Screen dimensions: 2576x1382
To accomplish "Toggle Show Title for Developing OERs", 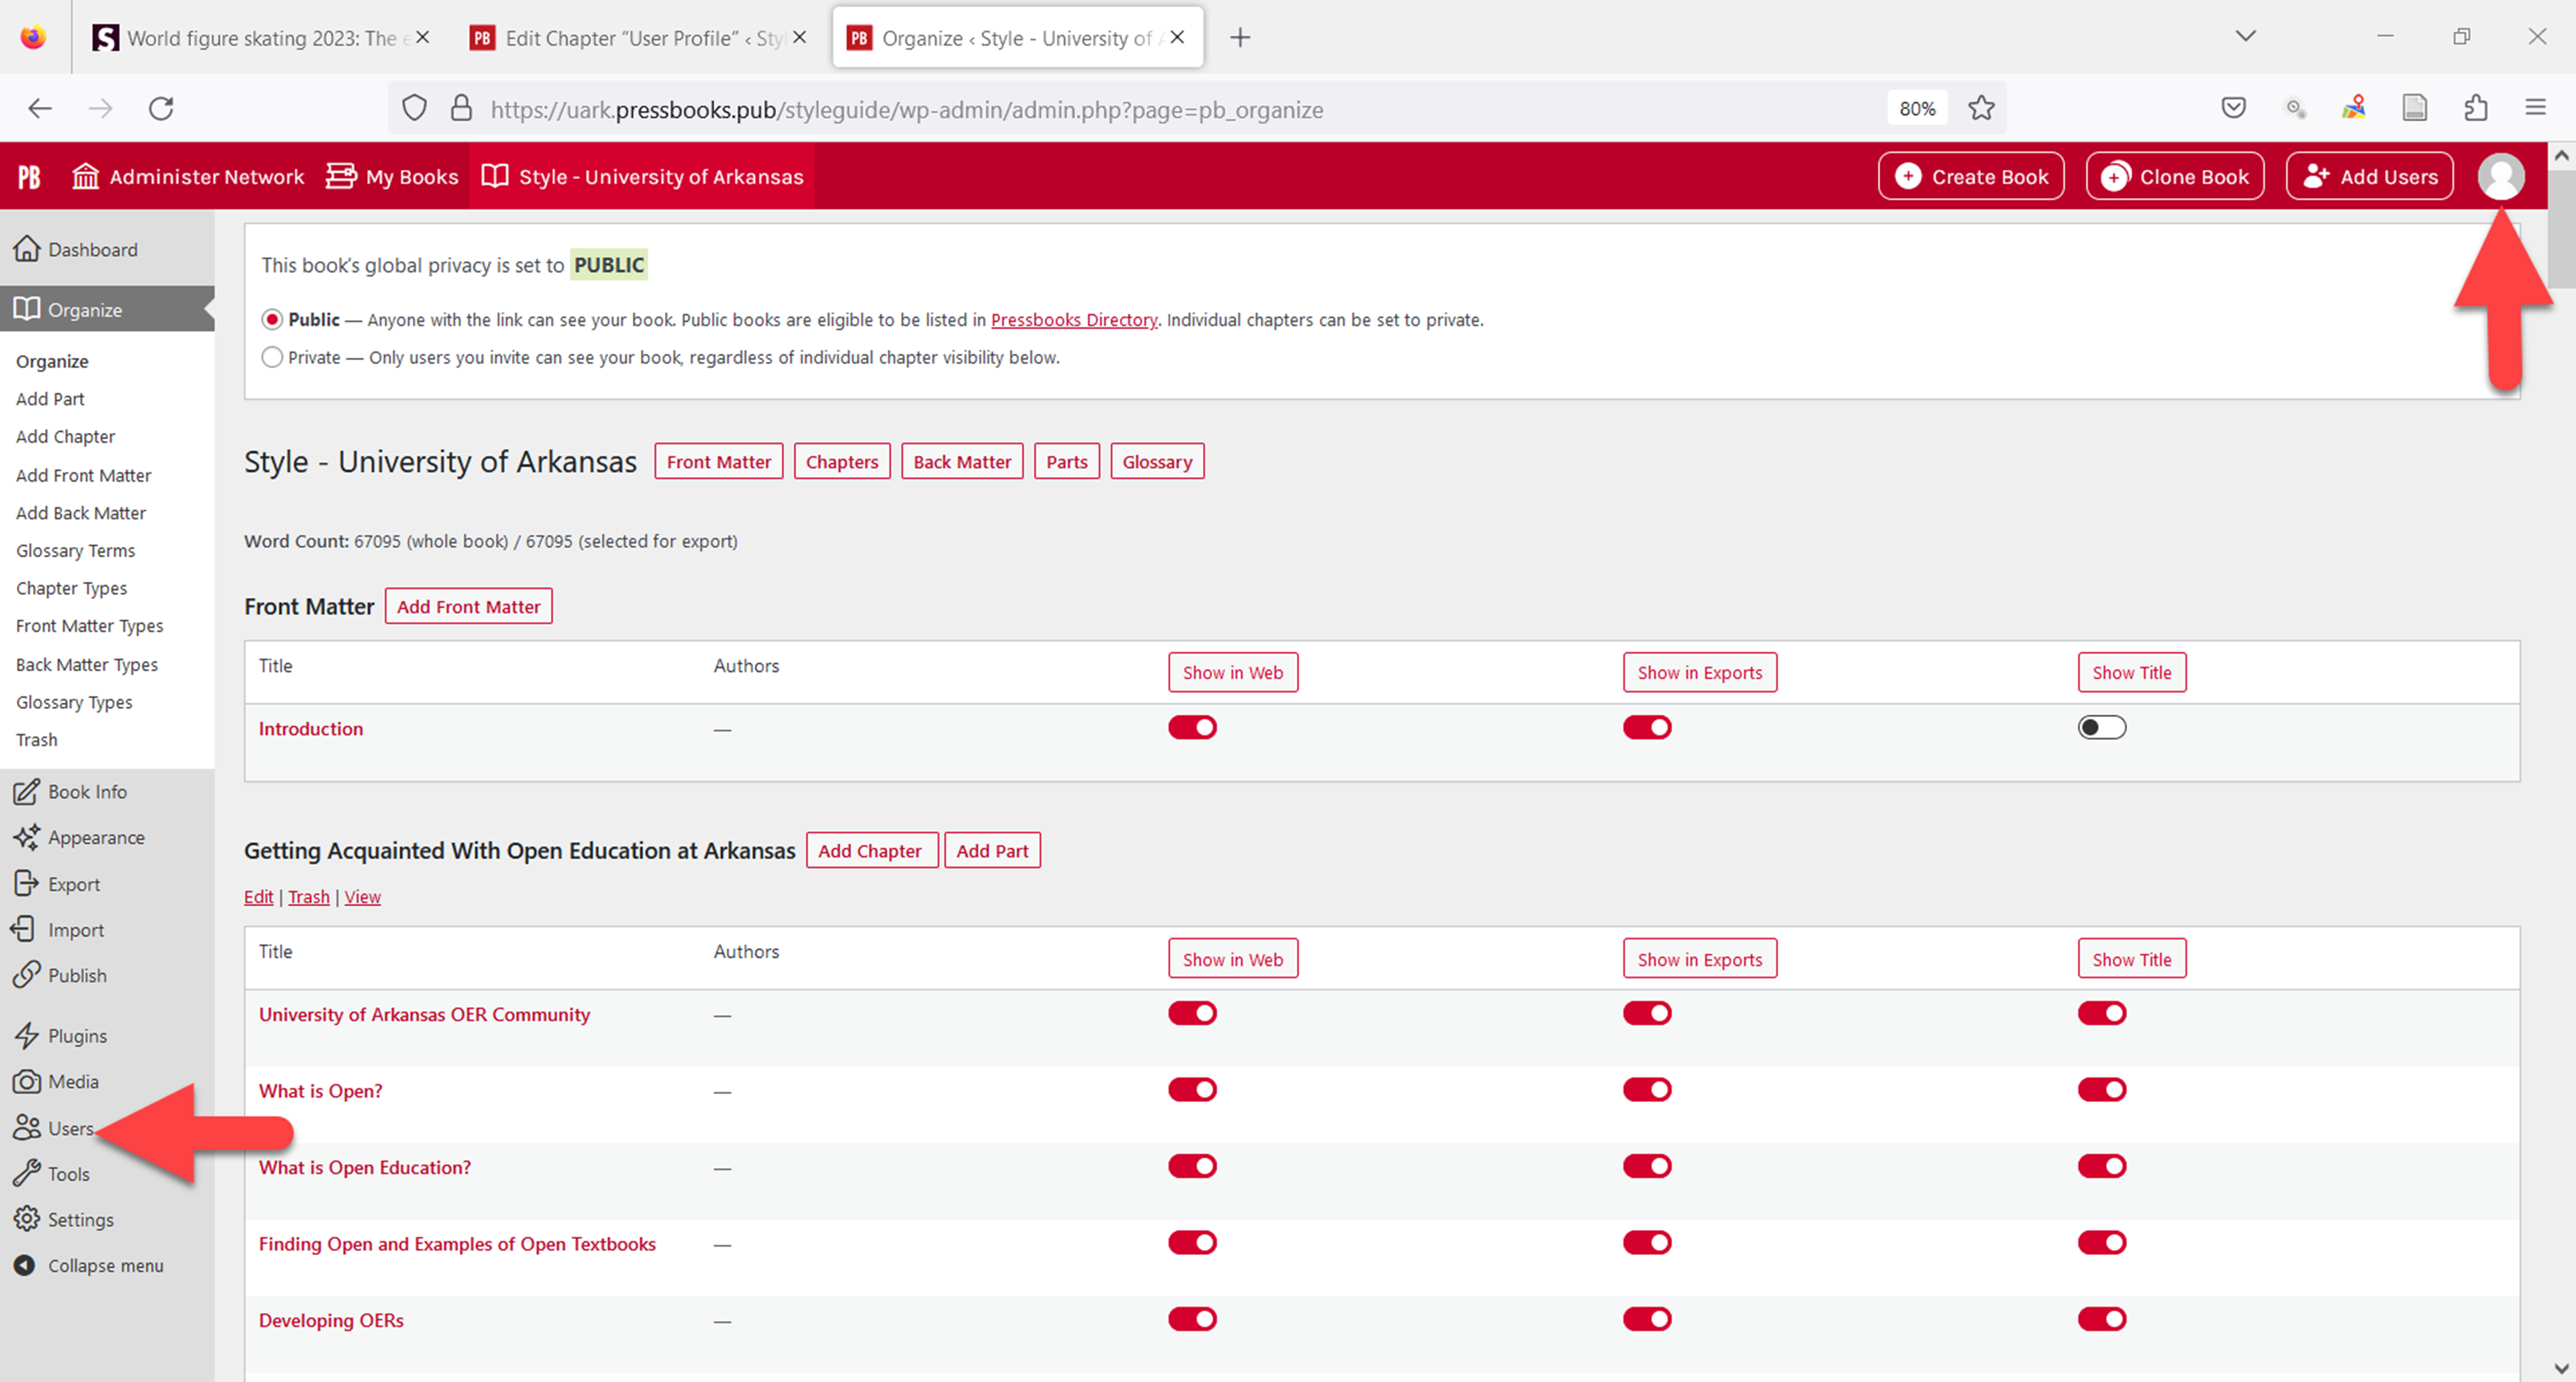I will point(2102,1320).
